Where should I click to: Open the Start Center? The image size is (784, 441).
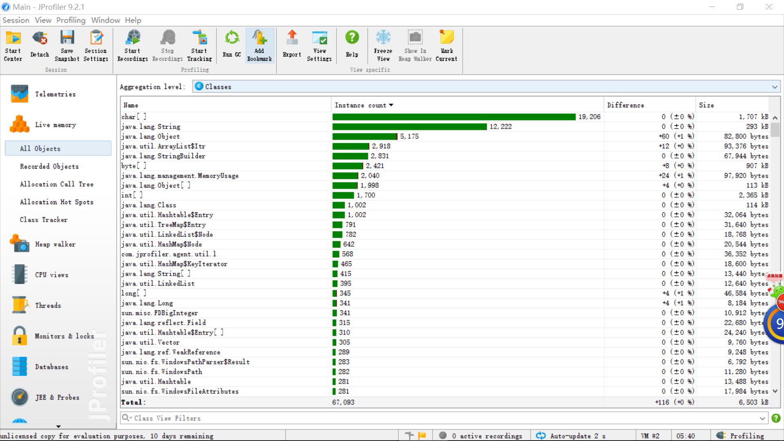(13, 46)
